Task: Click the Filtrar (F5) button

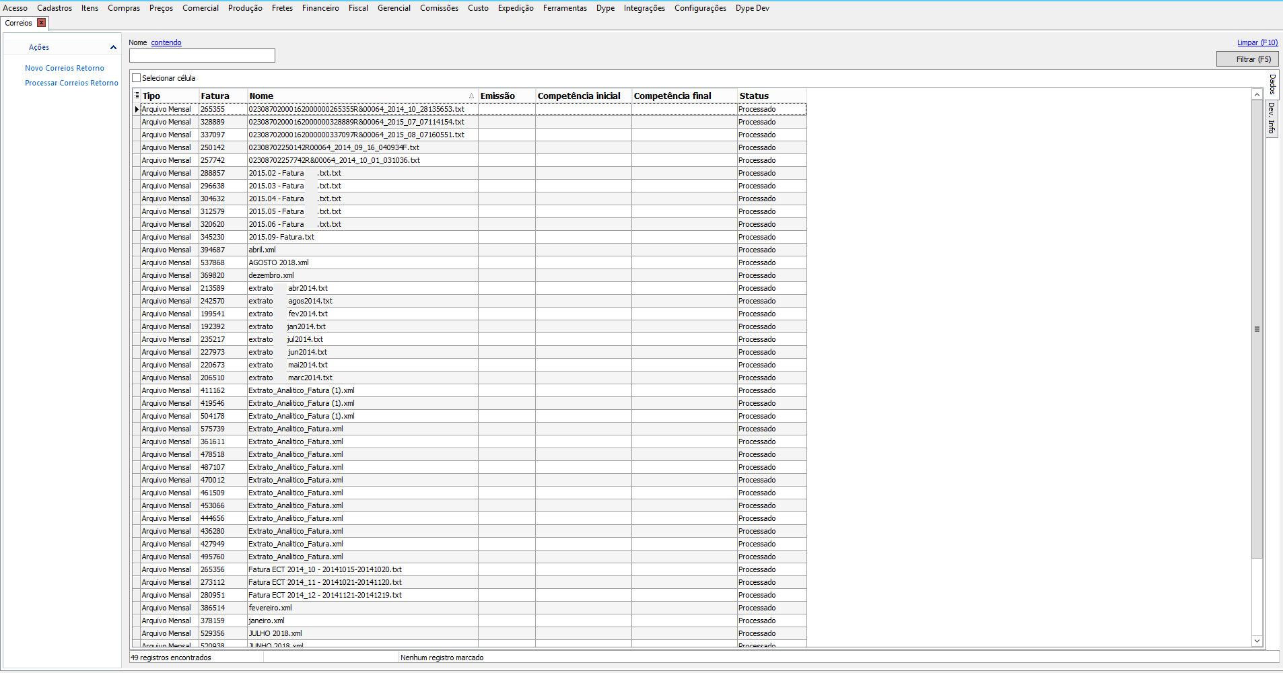Action: [1247, 59]
